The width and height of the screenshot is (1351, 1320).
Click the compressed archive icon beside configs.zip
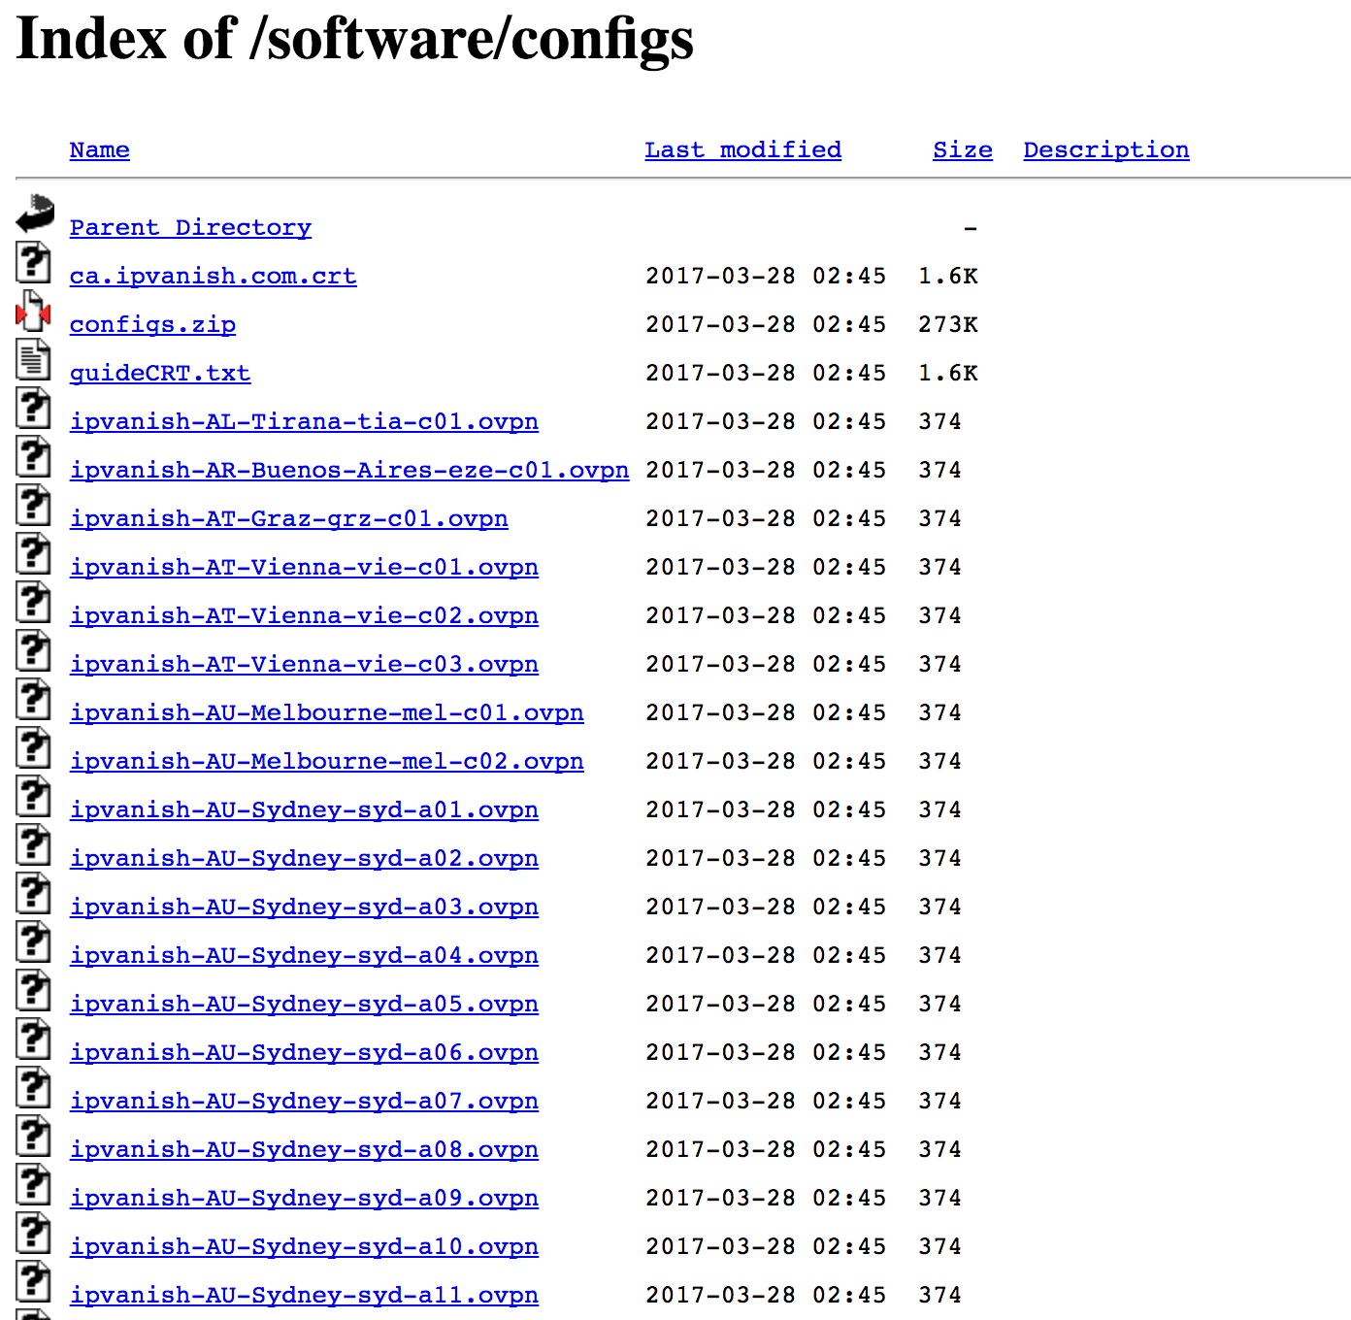[x=33, y=312]
